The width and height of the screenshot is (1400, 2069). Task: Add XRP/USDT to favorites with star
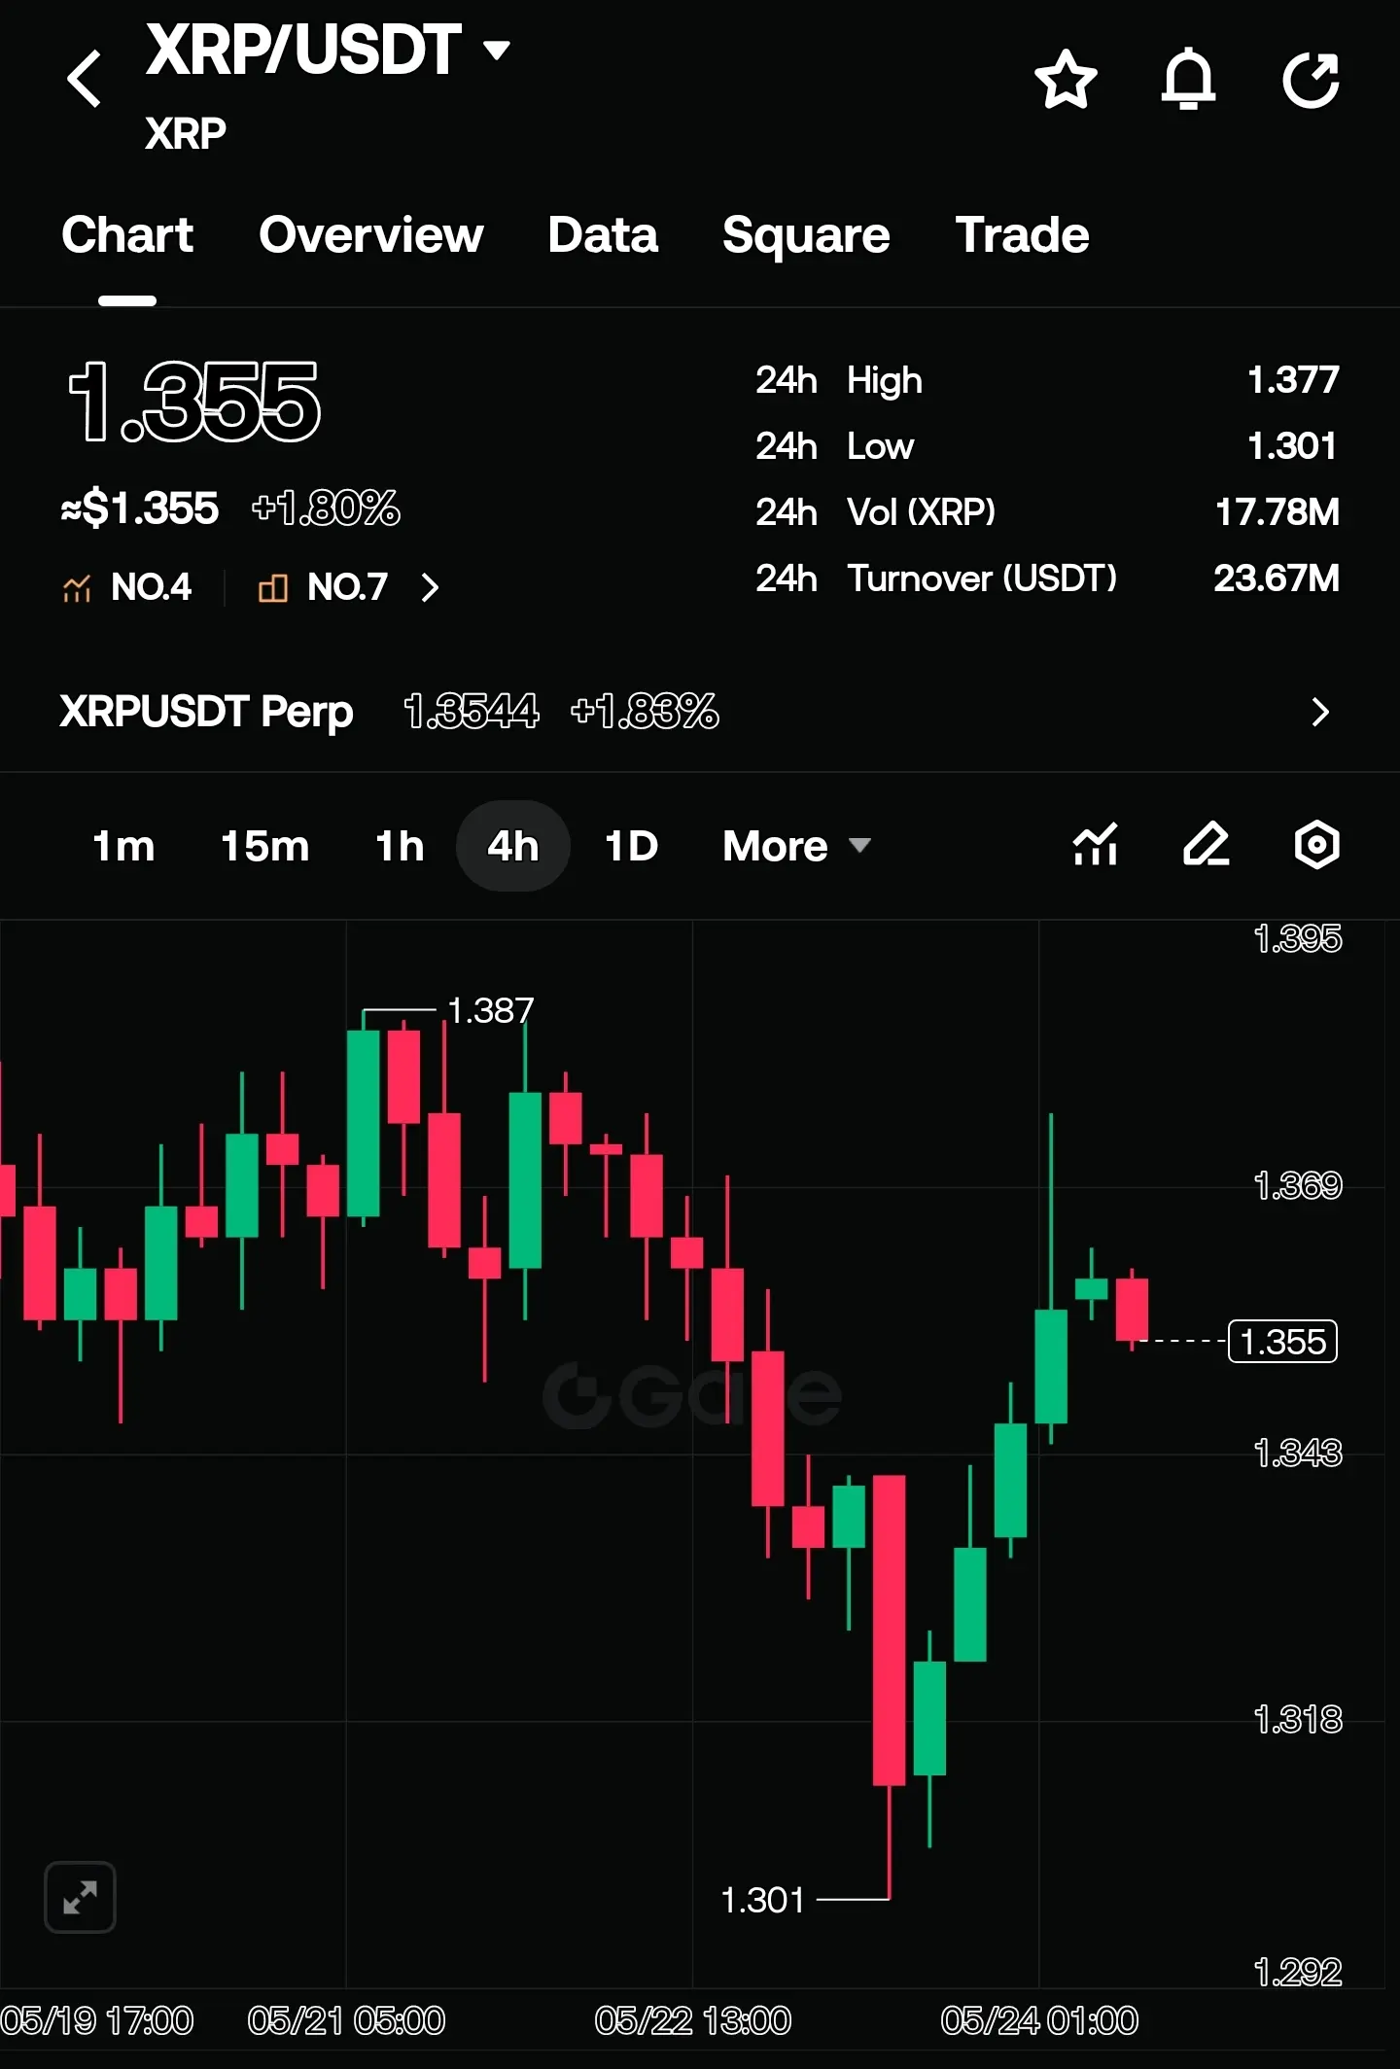coord(1066,79)
